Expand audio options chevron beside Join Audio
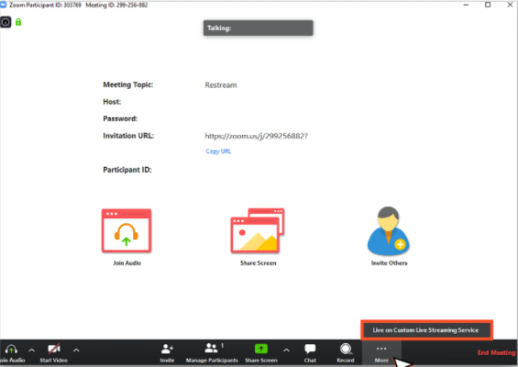This screenshot has width=518, height=367. coord(32,350)
